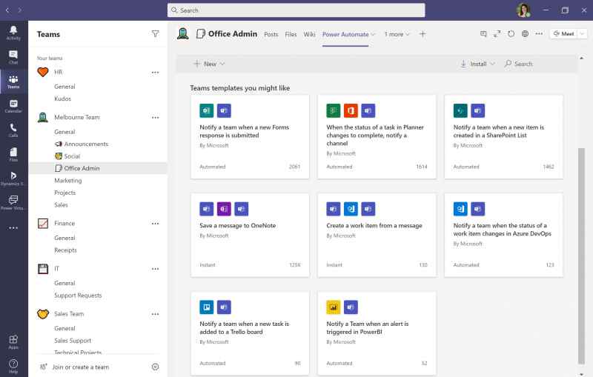Open the Calendar app in the sidebar
Viewport: 593px width, 377px height.
[13, 106]
